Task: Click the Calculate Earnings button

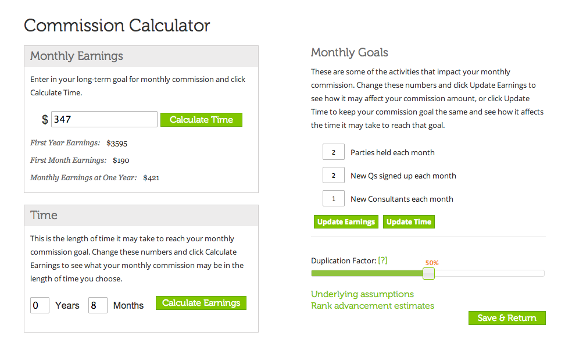Action: 201,303
